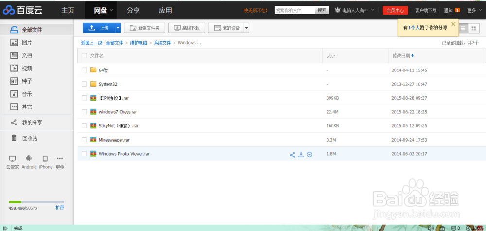
Task: Open the recycle bin icon
Action: click(x=14, y=138)
